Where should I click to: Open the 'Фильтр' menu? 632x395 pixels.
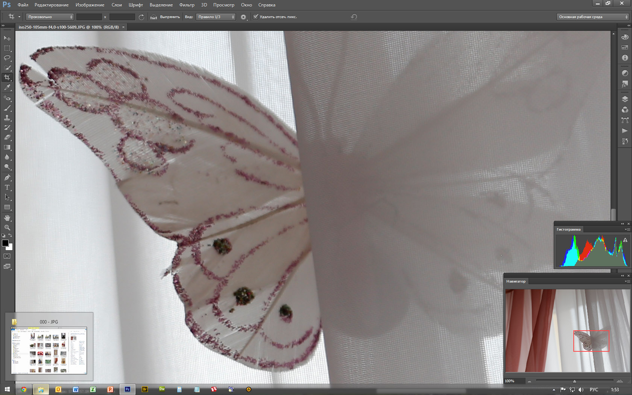click(187, 5)
